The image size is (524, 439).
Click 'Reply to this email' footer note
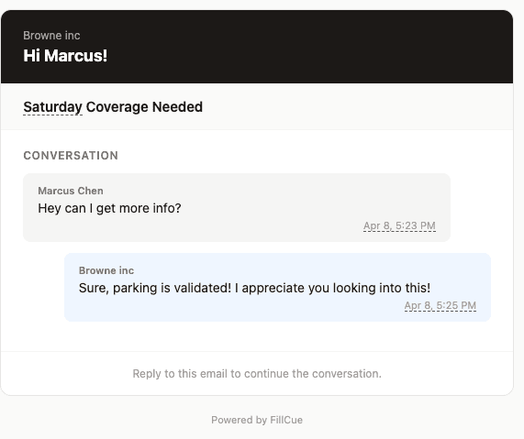click(x=257, y=374)
